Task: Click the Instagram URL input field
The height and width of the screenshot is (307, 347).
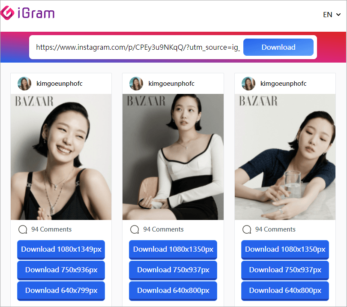Action: coord(138,47)
